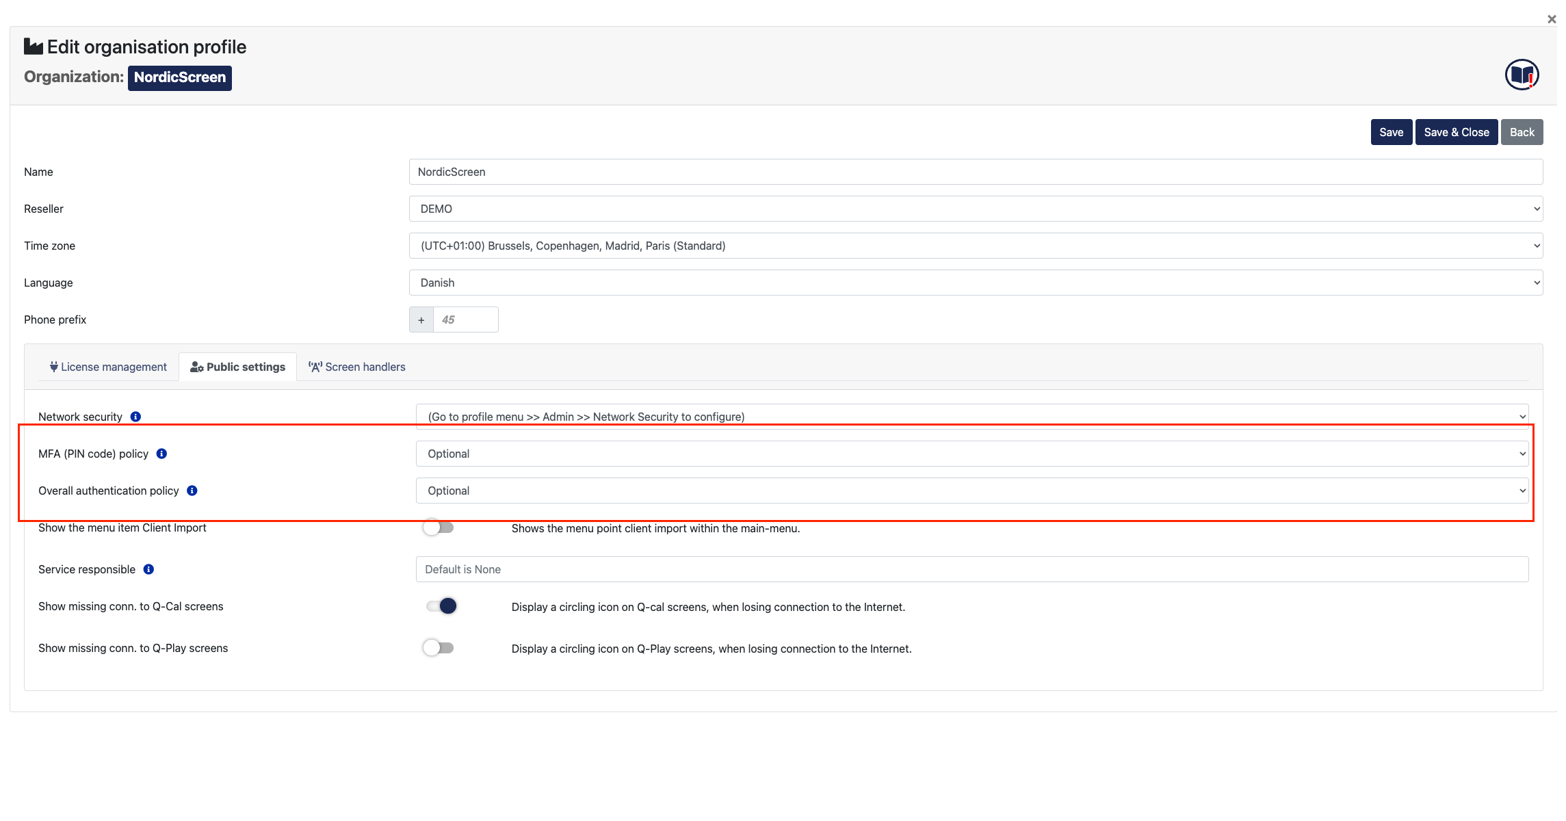This screenshot has width=1566, height=821.
Task: Open the Screen handlers tab
Action: (x=356, y=367)
